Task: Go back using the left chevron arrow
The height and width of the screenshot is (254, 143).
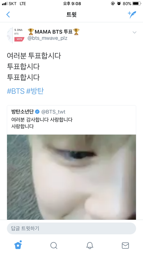Action: click(8, 15)
